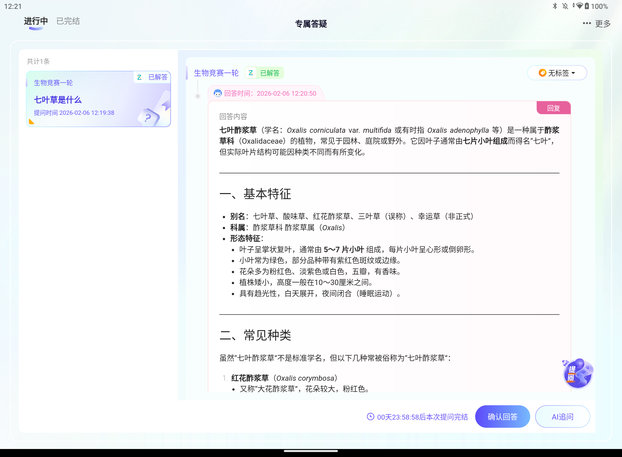Image resolution: width=622 pixels, height=457 pixels.
Task: Click the clock icon before the countdown timer
Action: pos(370,417)
